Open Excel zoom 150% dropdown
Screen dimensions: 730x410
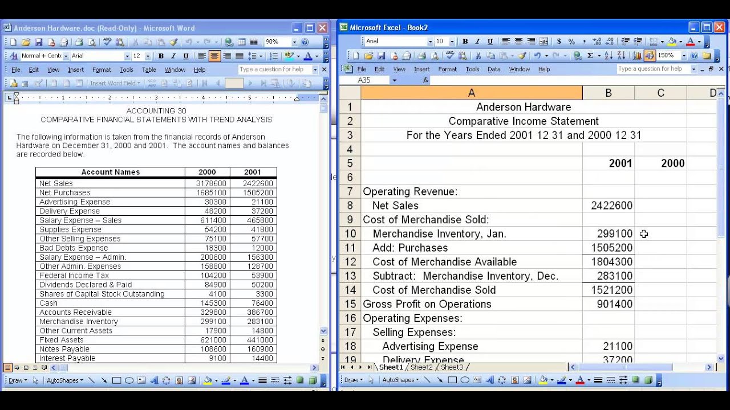[684, 55]
